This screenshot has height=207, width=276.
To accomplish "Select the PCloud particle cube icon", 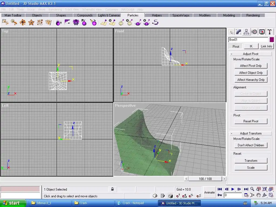I will (49, 22).
